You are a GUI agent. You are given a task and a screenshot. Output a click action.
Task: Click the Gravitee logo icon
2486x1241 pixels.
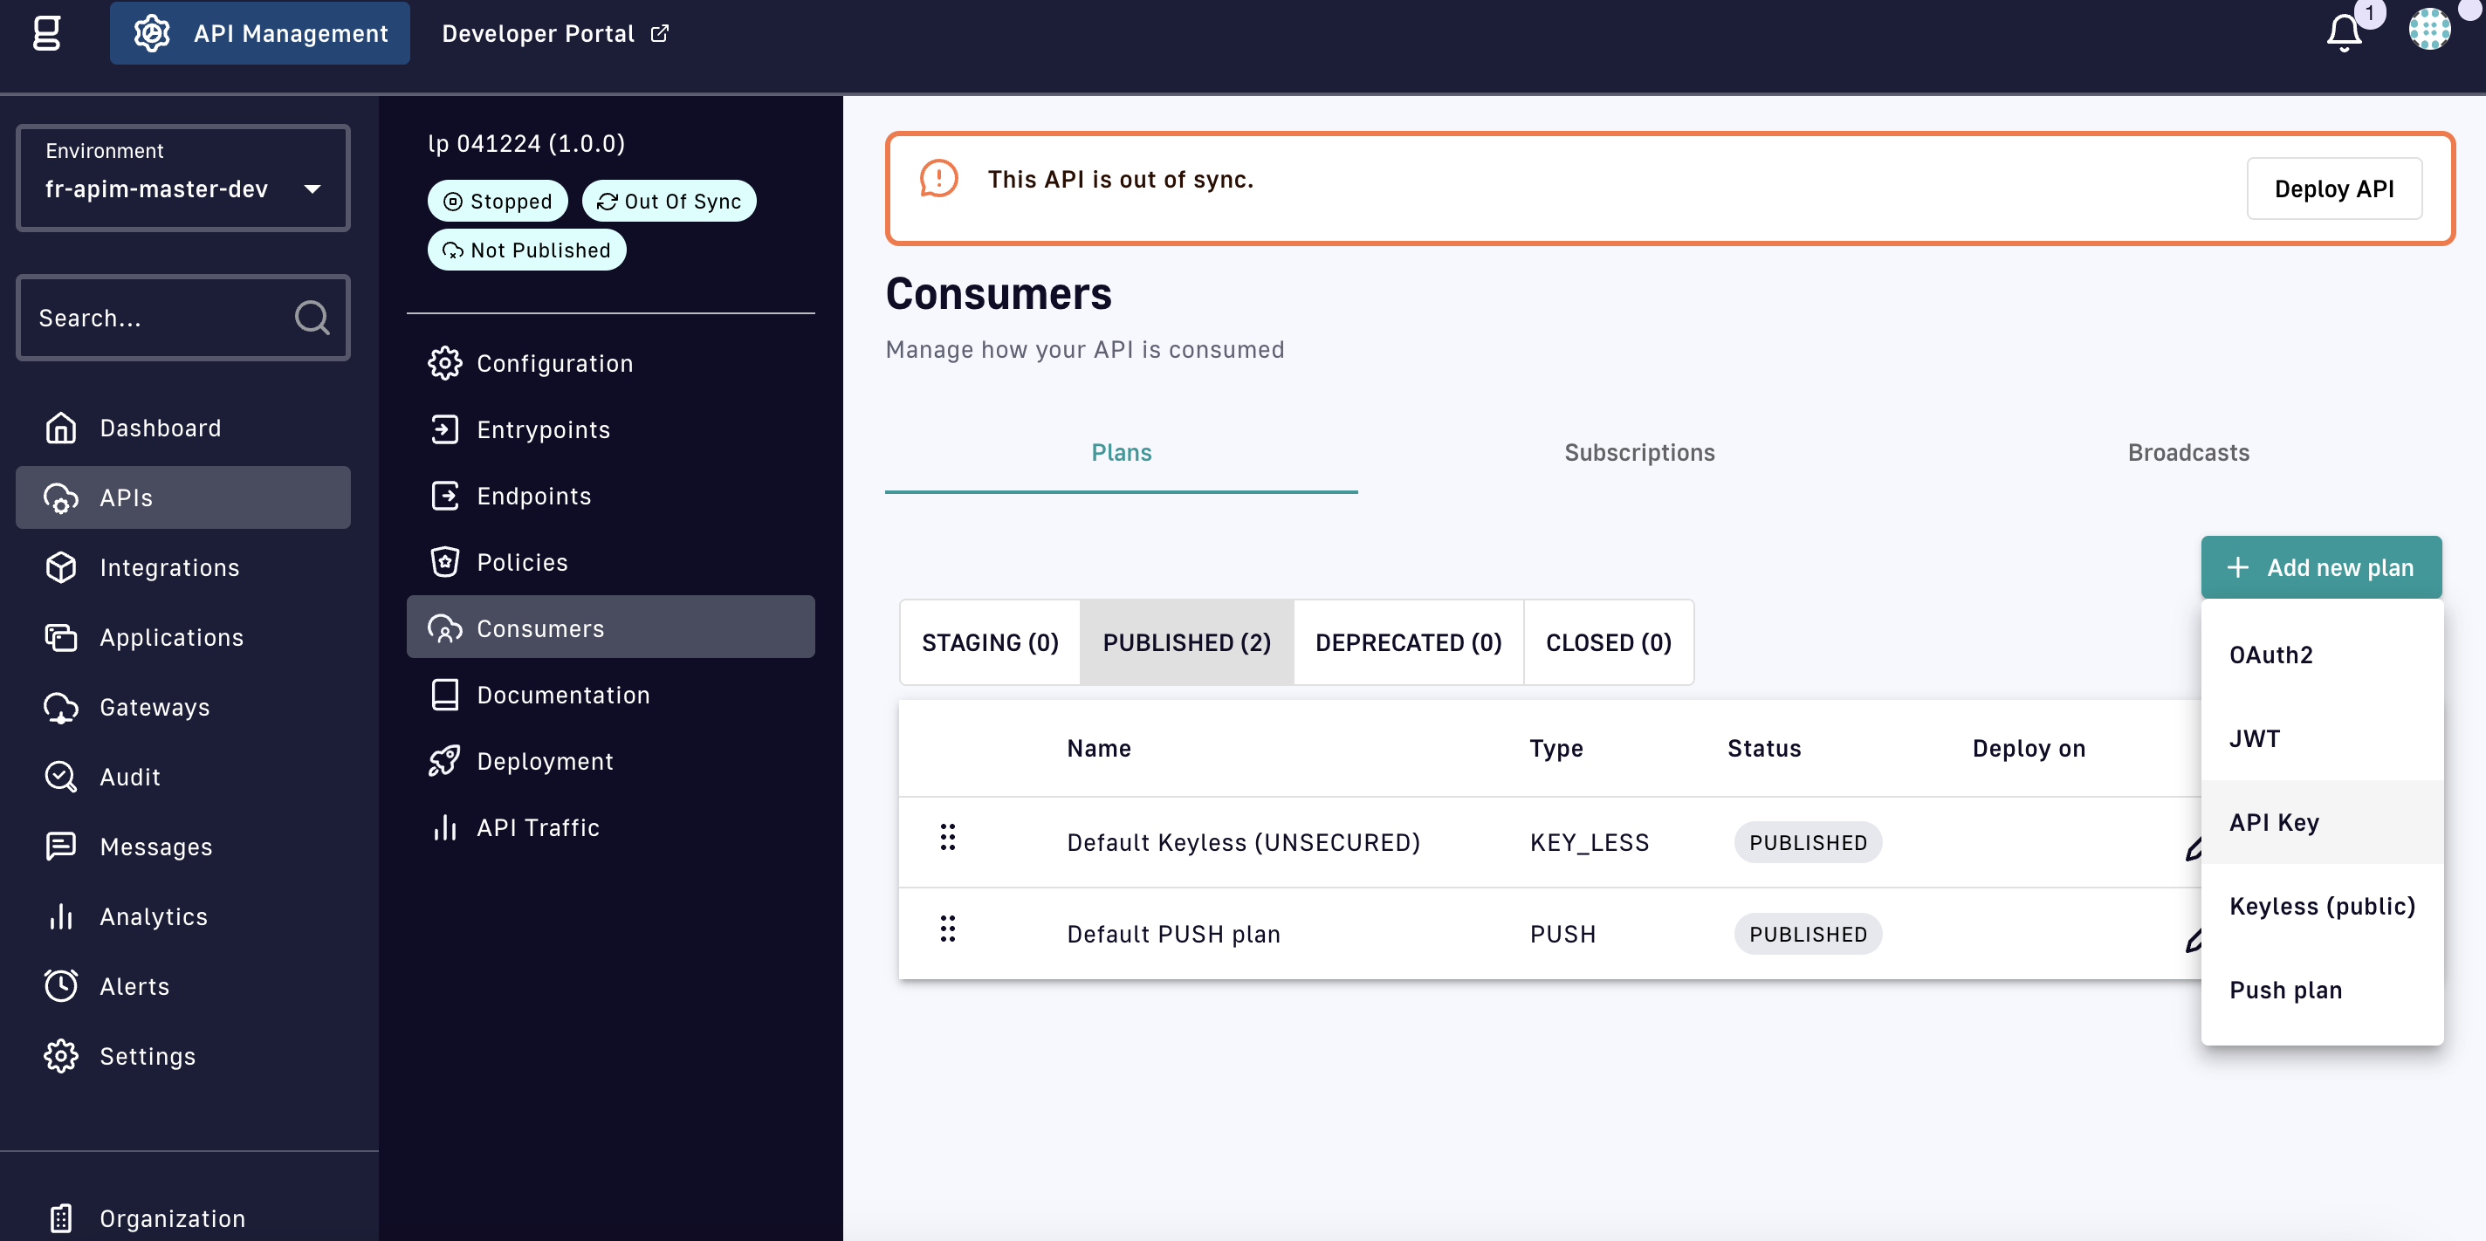[46, 33]
